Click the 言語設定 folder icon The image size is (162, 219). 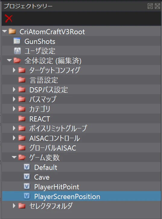[x=22, y=80]
